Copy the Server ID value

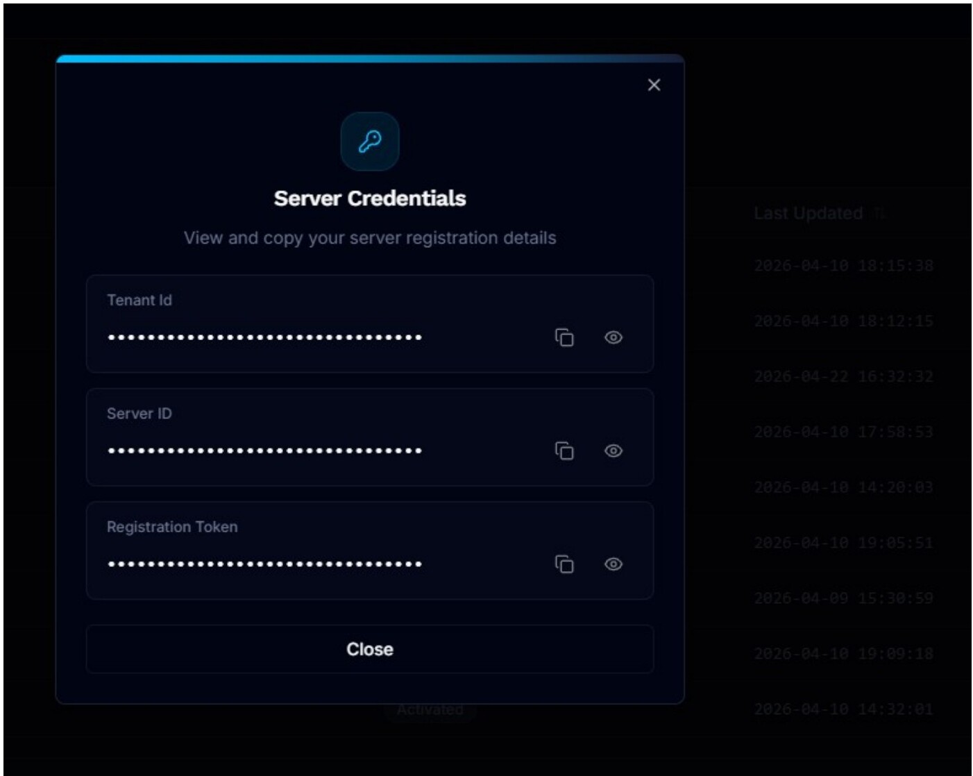(564, 450)
